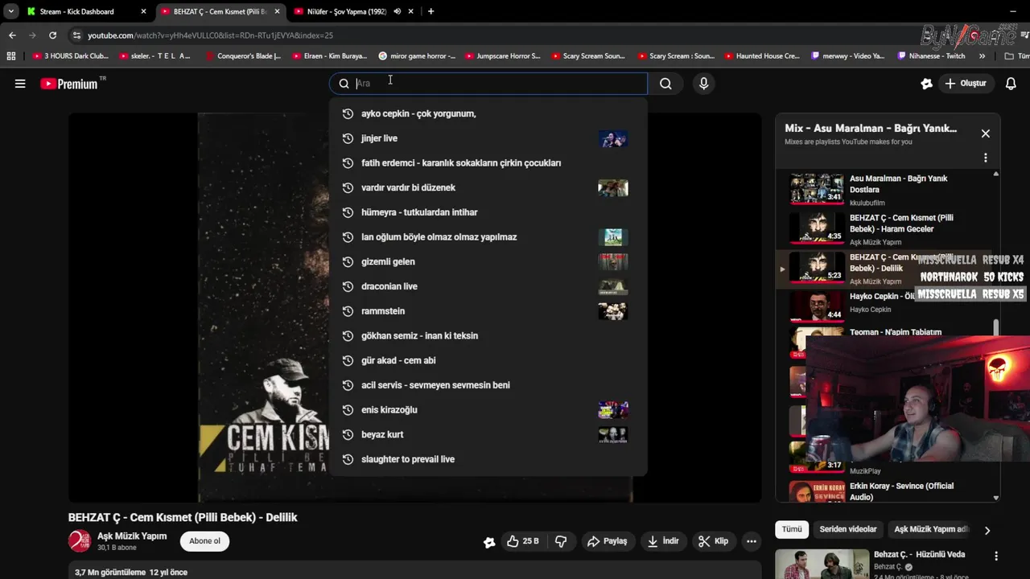The height and width of the screenshot is (579, 1030).
Task: Dislike the video with thumbs down
Action: point(561,541)
